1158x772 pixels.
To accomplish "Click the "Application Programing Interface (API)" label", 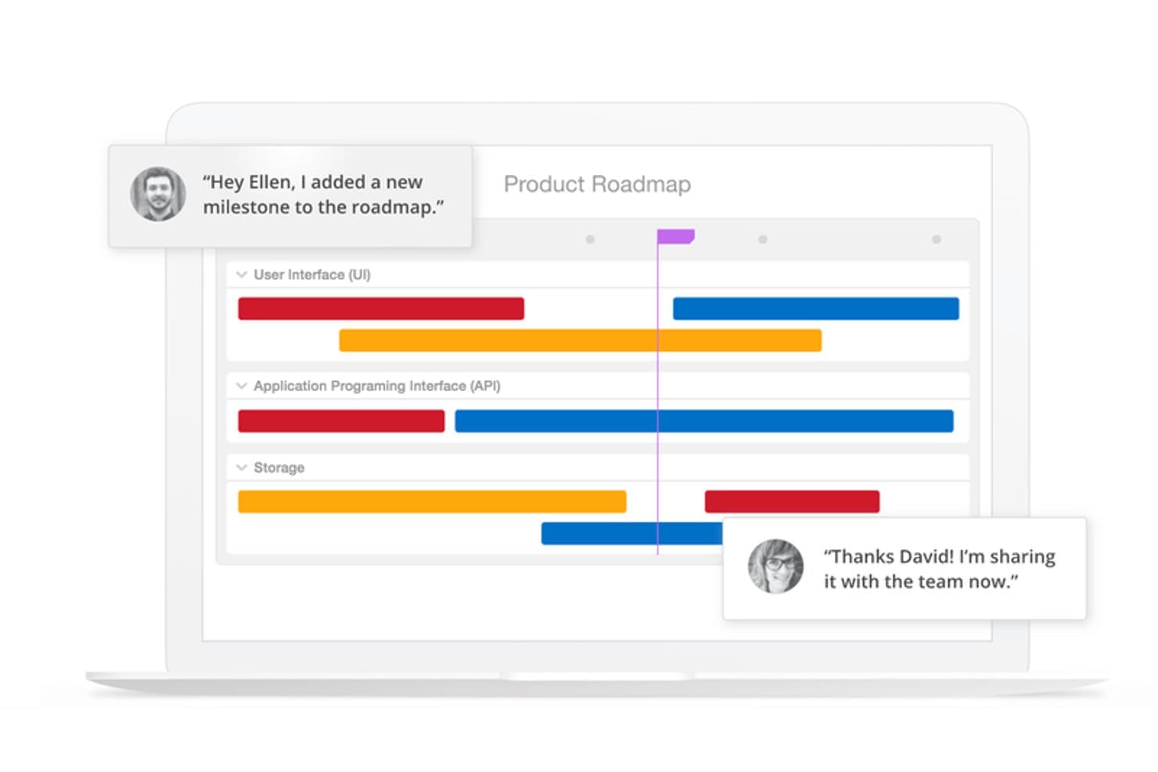I will (x=377, y=386).
